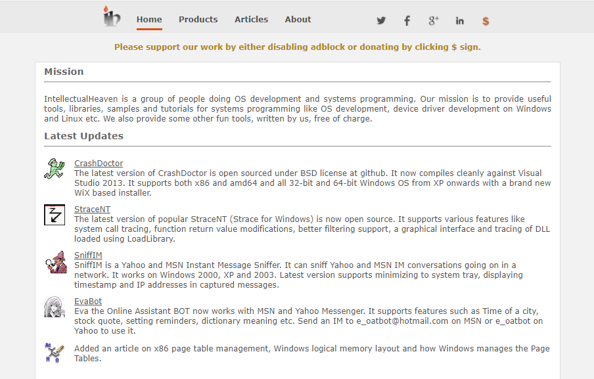Click the 'Latest Updates' heading

click(x=83, y=136)
